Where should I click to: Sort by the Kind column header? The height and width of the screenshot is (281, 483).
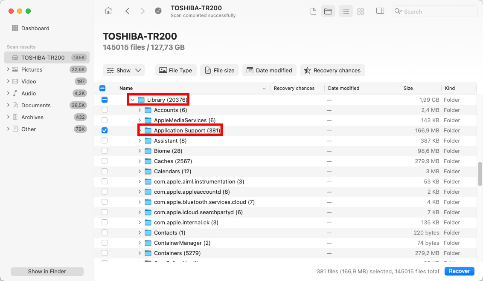[x=450, y=88]
